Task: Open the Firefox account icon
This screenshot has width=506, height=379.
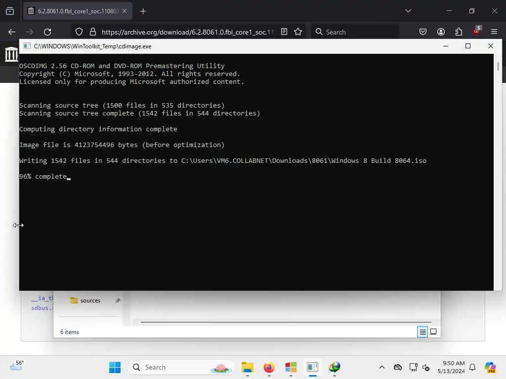Action: coord(441,32)
